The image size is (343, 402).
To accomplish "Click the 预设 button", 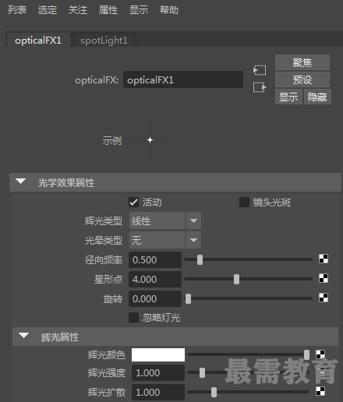I will click(302, 79).
